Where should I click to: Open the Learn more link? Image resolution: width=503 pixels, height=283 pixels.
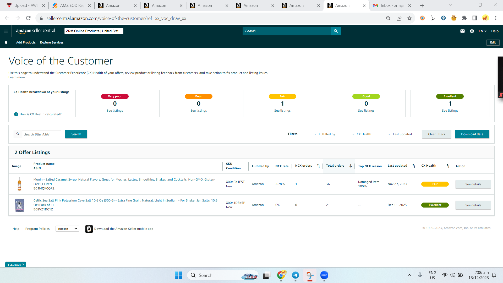click(17, 77)
